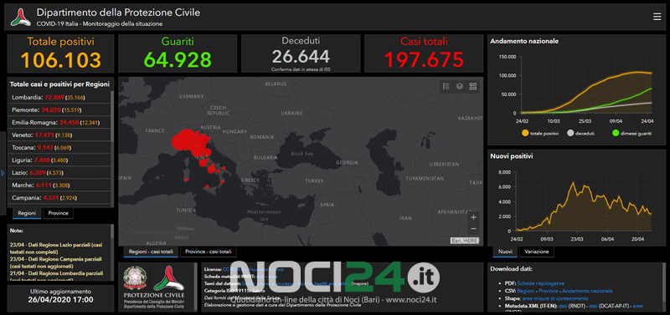Select the Veneto row in regions list

pos(59,135)
